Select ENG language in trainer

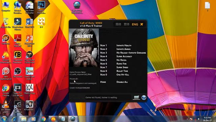pos(135,24)
